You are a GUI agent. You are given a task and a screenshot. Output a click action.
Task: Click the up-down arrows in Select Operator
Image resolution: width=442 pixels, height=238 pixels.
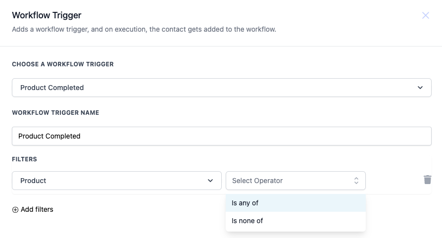coord(356,181)
